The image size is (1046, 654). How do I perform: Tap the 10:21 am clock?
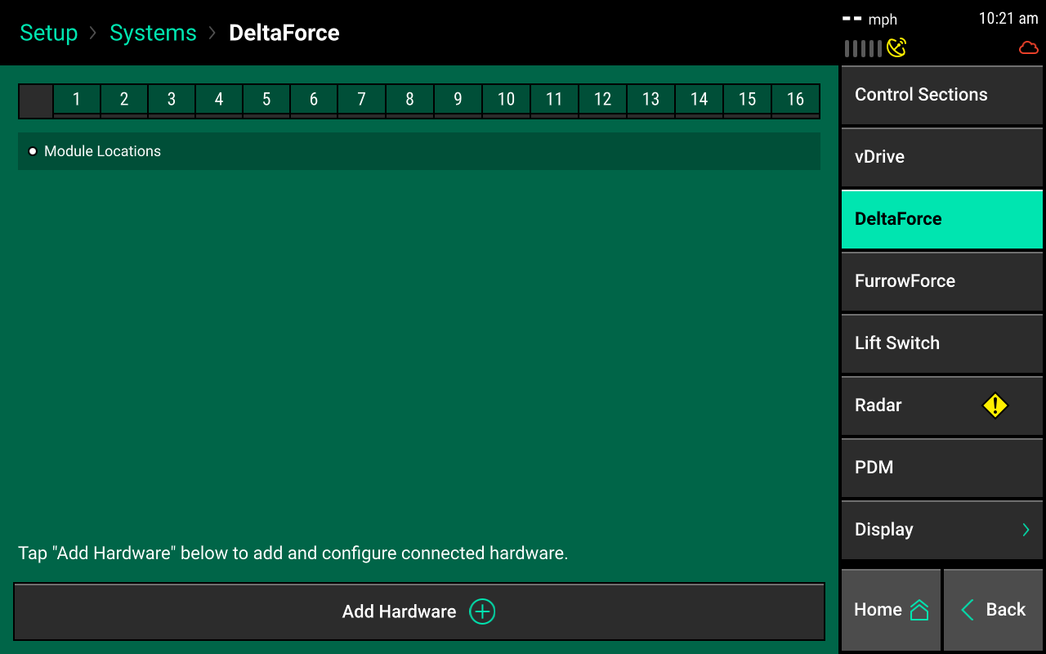[x=1008, y=19]
